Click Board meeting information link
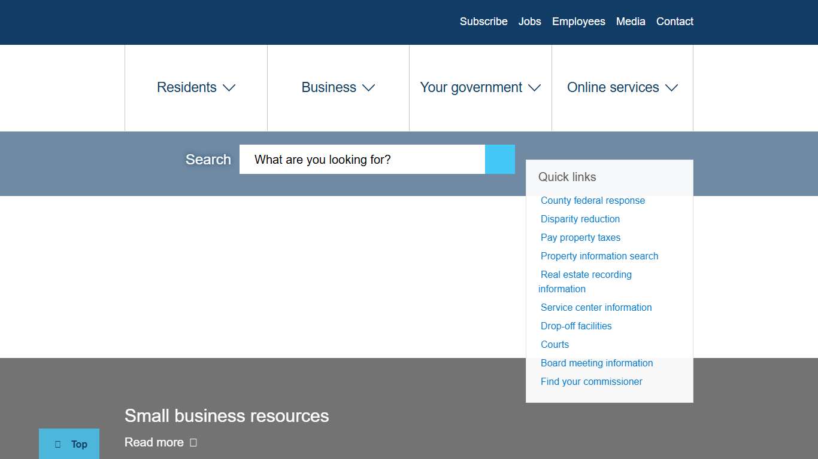The height and width of the screenshot is (459, 818). click(596, 363)
